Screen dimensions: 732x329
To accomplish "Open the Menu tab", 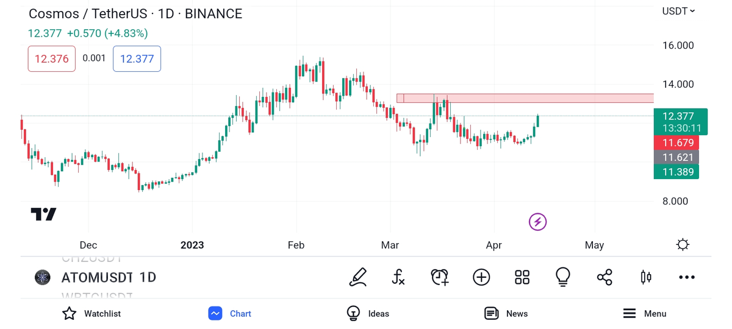I will [644, 314].
